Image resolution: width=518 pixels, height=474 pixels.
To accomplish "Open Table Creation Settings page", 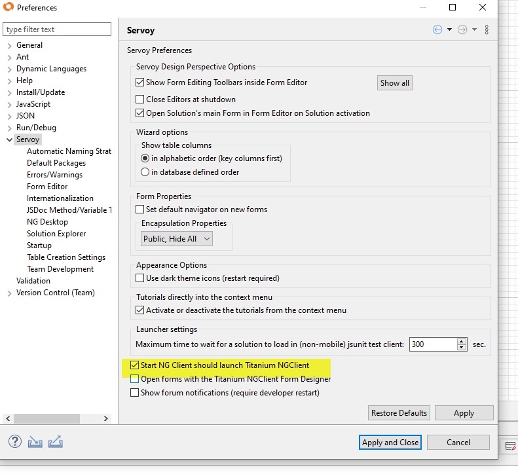I will [x=66, y=257].
